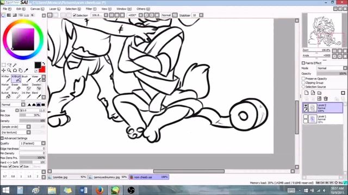The width and height of the screenshot is (348, 195).
Task: Delete layer with trash can icon
Action: click(326, 99)
